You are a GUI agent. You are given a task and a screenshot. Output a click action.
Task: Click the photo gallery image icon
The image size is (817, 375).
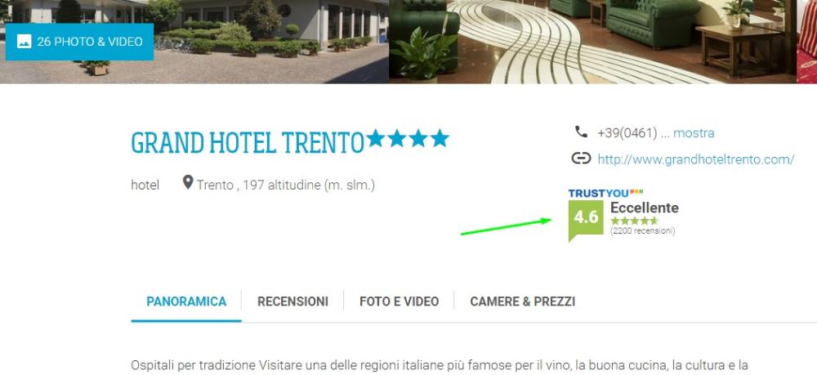[24, 42]
